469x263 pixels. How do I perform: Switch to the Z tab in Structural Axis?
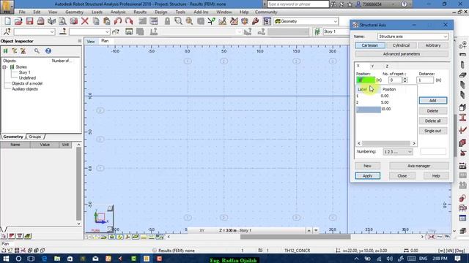pyautogui.click(x=387, y=66)
